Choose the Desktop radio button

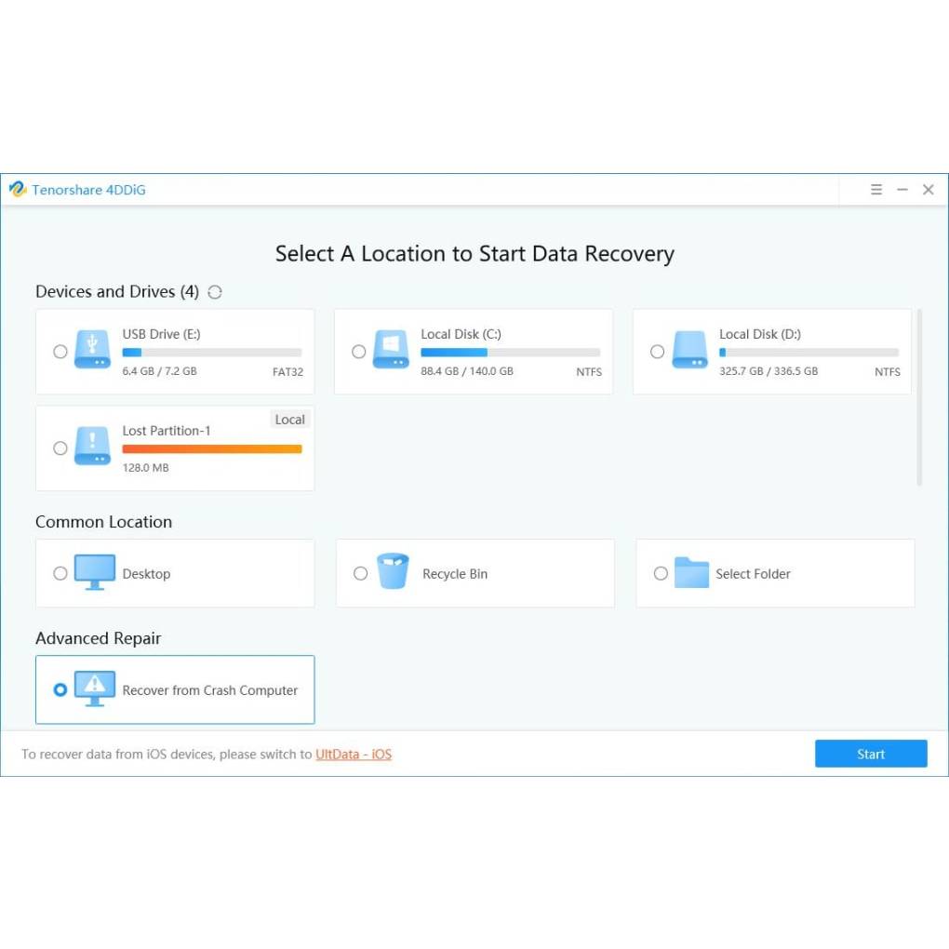point(60,573)
